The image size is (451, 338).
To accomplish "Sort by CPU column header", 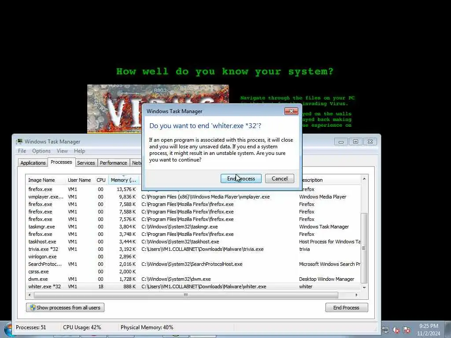I will pyautogui.click(x=101, y=180).
